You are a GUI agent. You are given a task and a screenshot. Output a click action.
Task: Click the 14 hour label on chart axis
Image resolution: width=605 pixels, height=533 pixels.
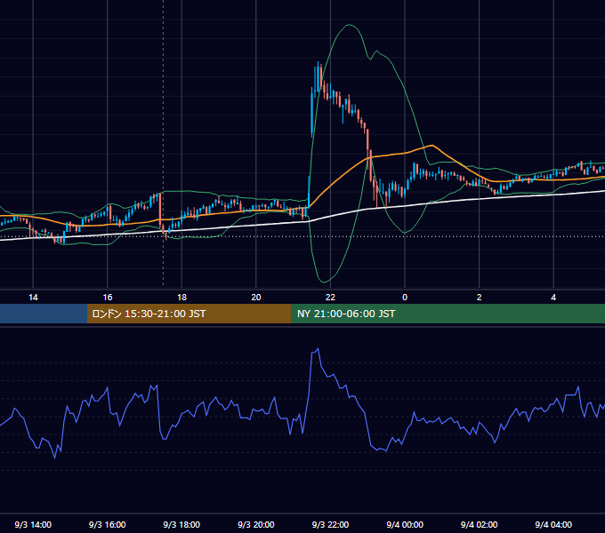point(33,298)
